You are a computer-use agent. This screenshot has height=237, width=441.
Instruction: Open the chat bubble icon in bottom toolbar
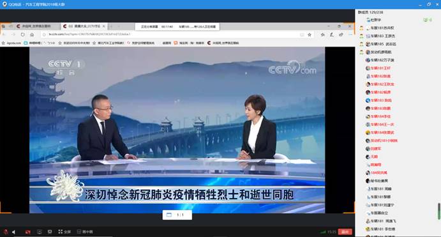coord(50,232)
